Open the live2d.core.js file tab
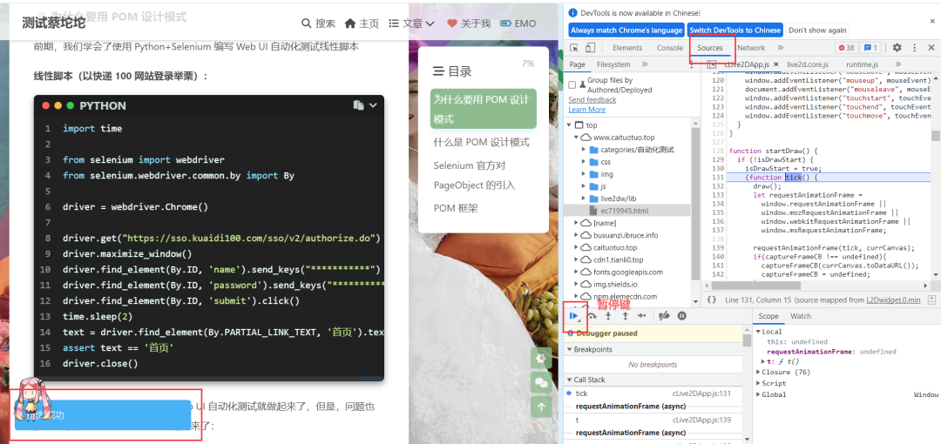 tap(807, 64)
